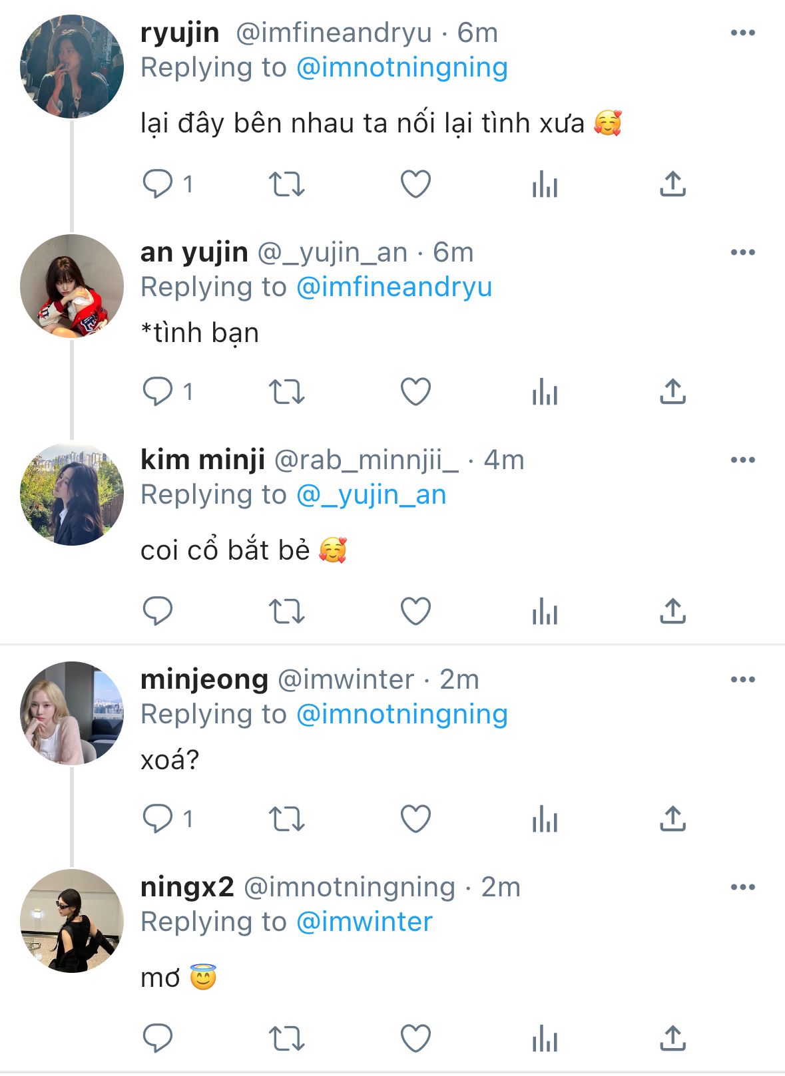785x1076 pixels.
Task: Like ryujin's tweet
Action: click(x=415, y=184)
